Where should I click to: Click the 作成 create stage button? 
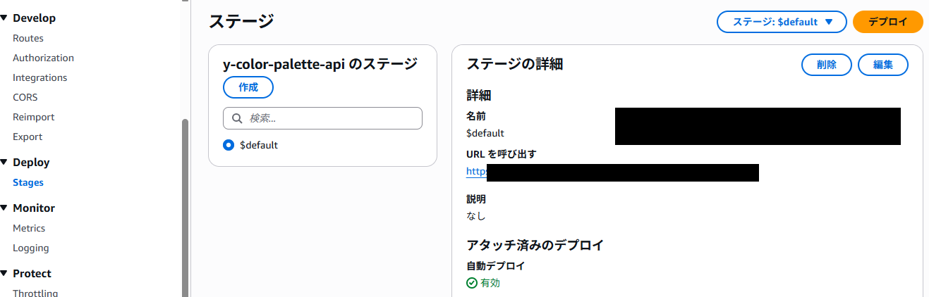[248, 87]
